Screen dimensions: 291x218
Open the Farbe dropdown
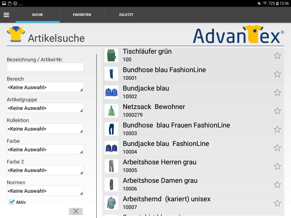pyautogui.click(x=45, y=149)
